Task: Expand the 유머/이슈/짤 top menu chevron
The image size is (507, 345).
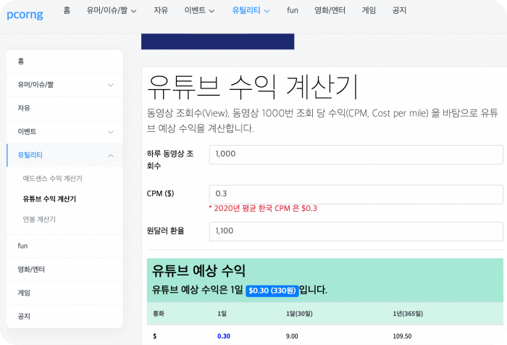Action: [133, 11]
